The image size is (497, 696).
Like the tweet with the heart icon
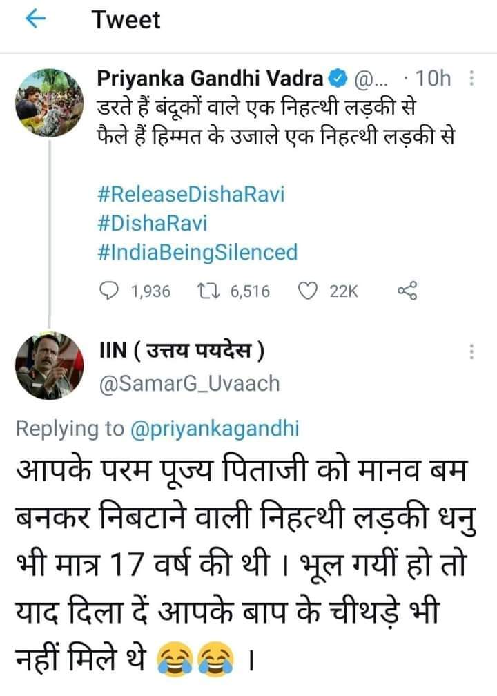click(308, 291)
